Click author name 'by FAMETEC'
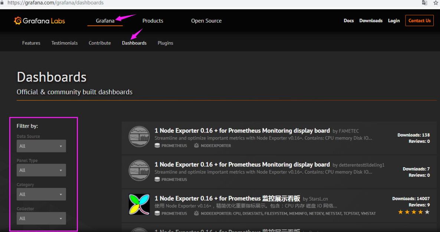This screenshot has width=440, height=232. [x=346, y=131]
